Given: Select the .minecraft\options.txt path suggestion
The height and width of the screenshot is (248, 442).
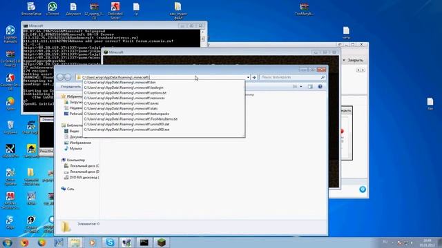Looking at the screenshot, I should [x=164, y=93].
